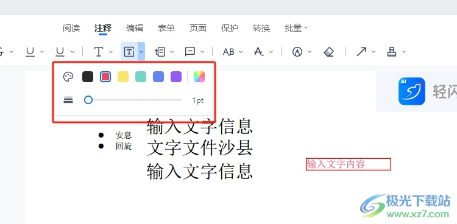The width and height of the screenshot is (457, 224).
Task: Open the straight underline options dropdown
Action: click(42, 52)
